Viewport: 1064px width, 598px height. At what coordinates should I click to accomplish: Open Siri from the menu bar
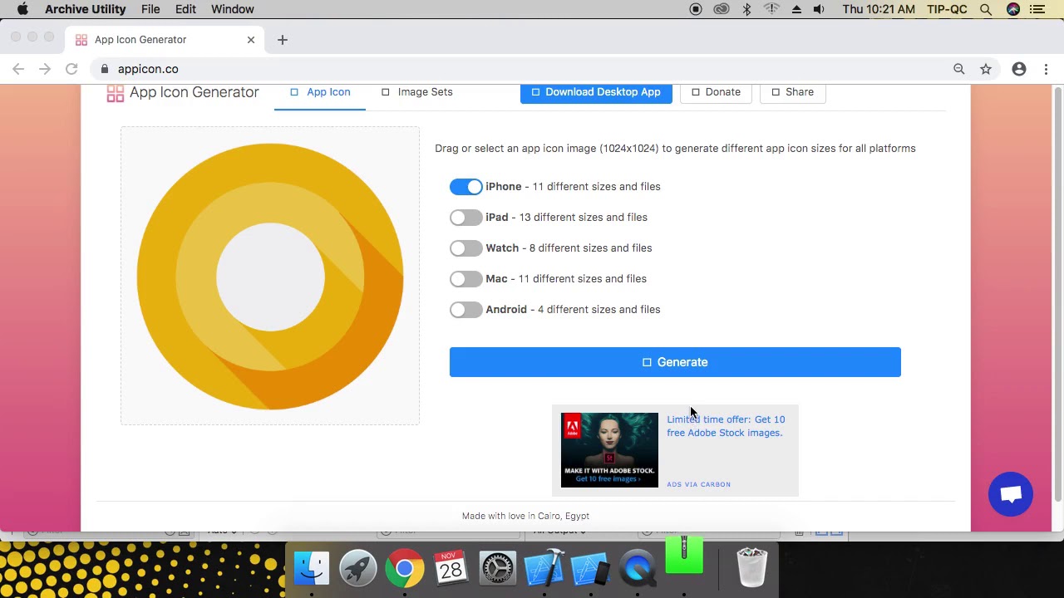[1012, 9]
